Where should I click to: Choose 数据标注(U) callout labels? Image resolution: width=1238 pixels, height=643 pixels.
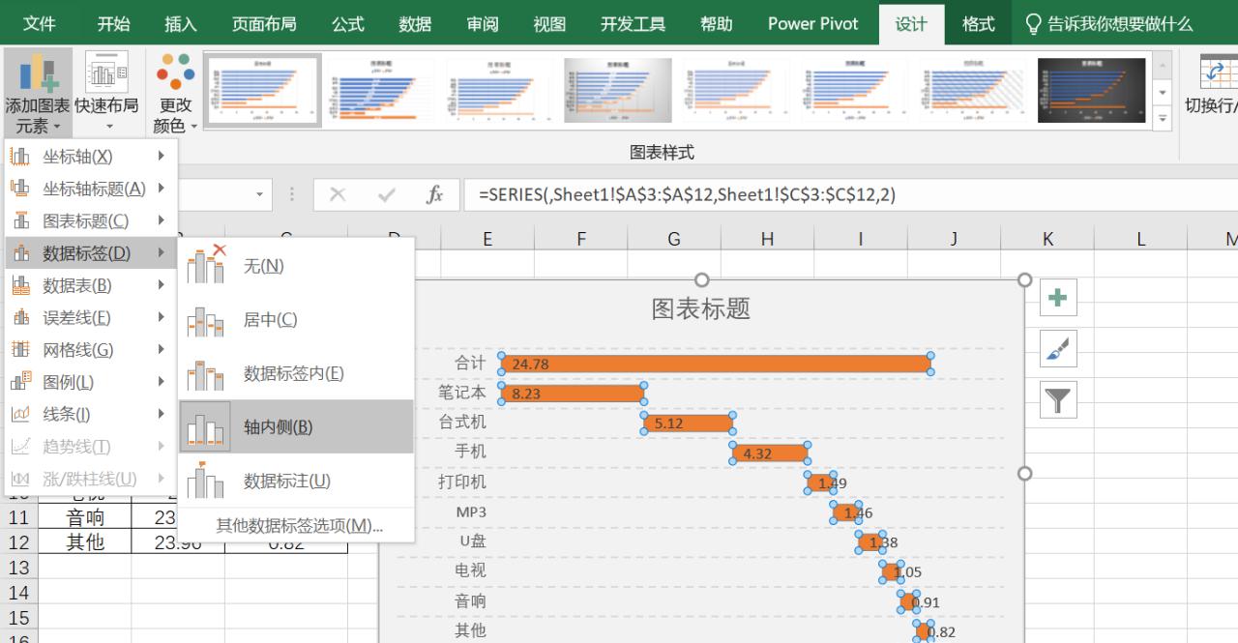pos(296,481)
